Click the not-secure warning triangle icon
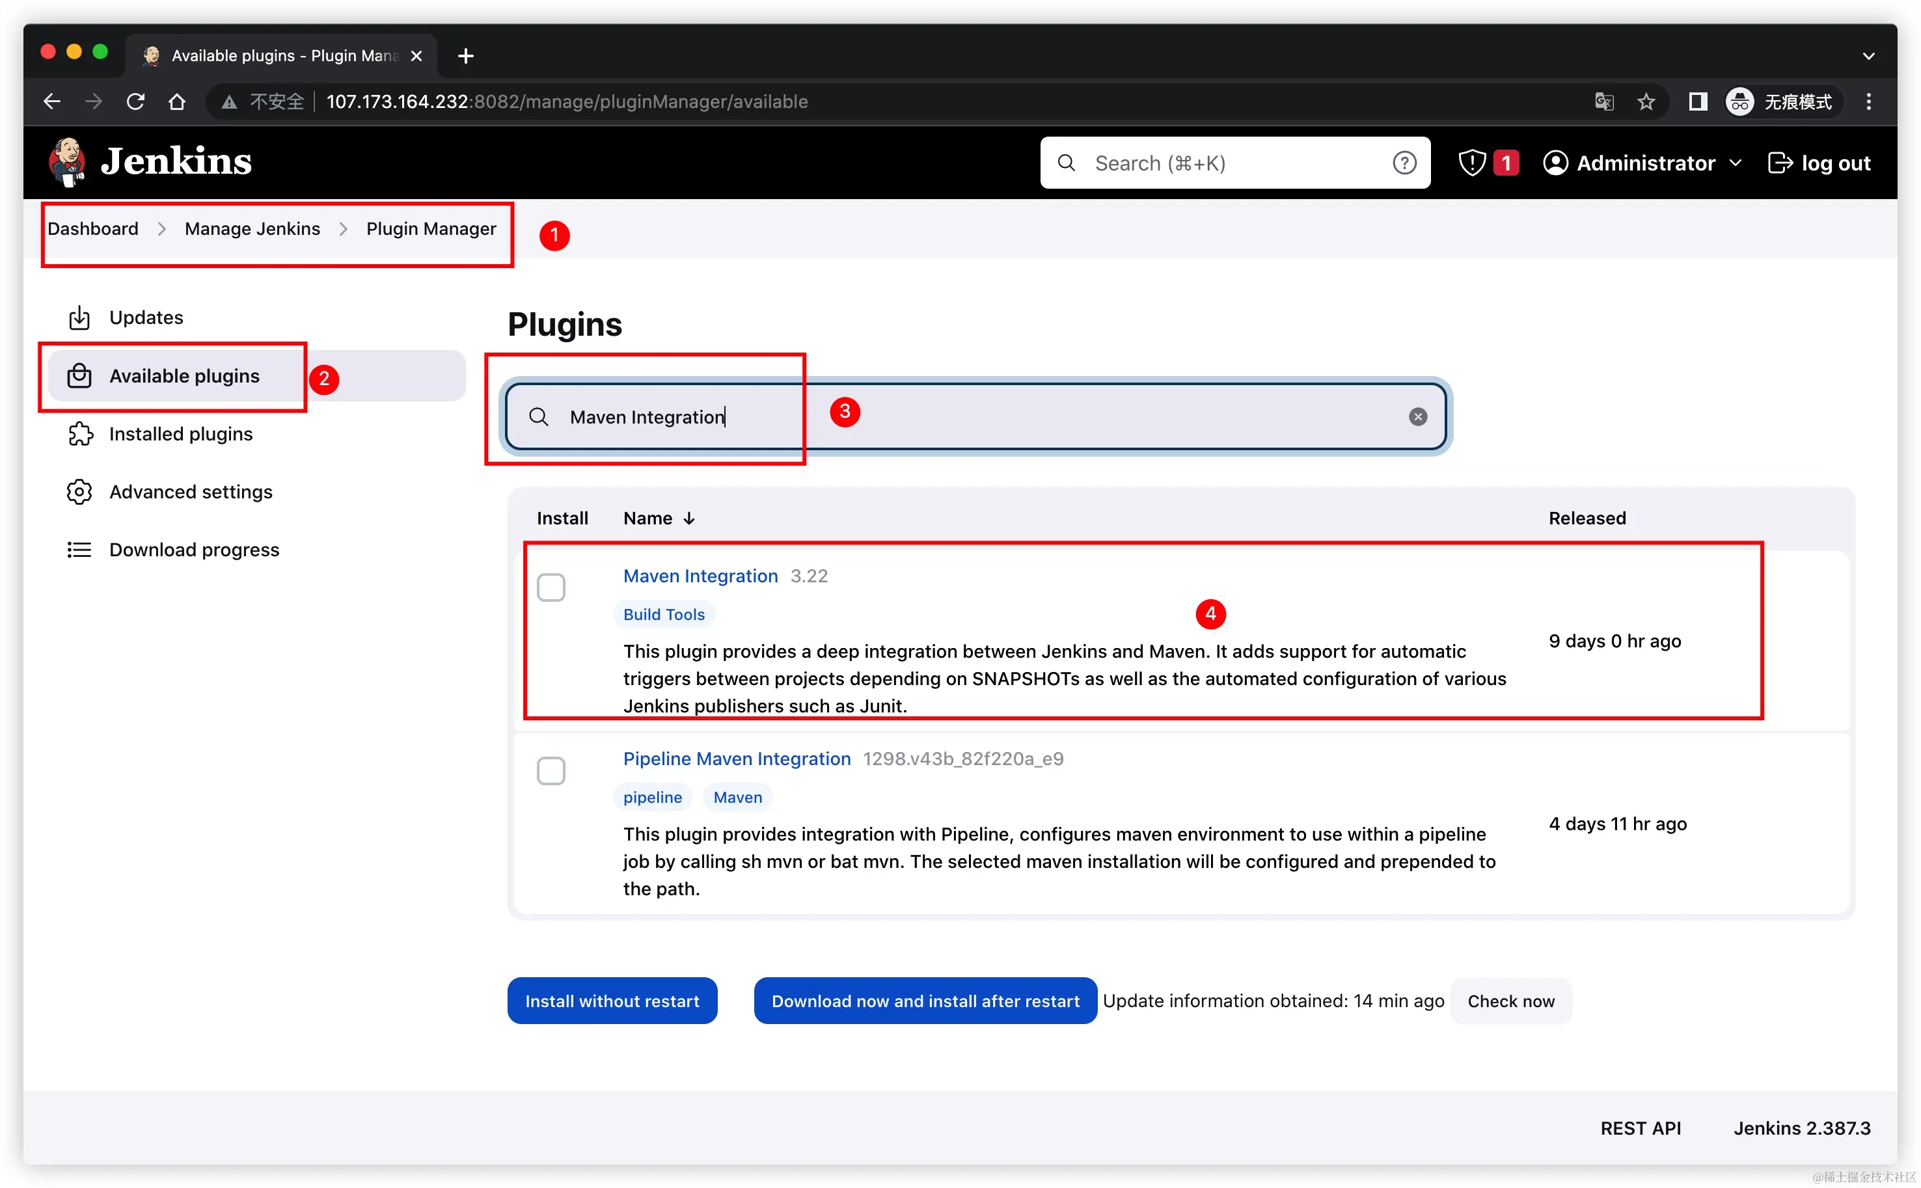1921x1188 pixels. (230, 102)
